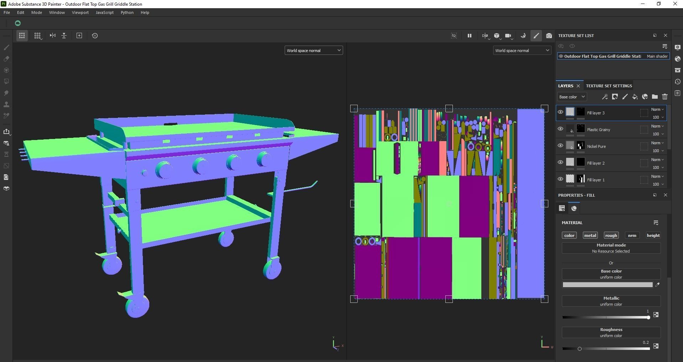Open the 2D viewport World space normal dropdown
This screenshot has height=362, width=683.
point(522,51)
